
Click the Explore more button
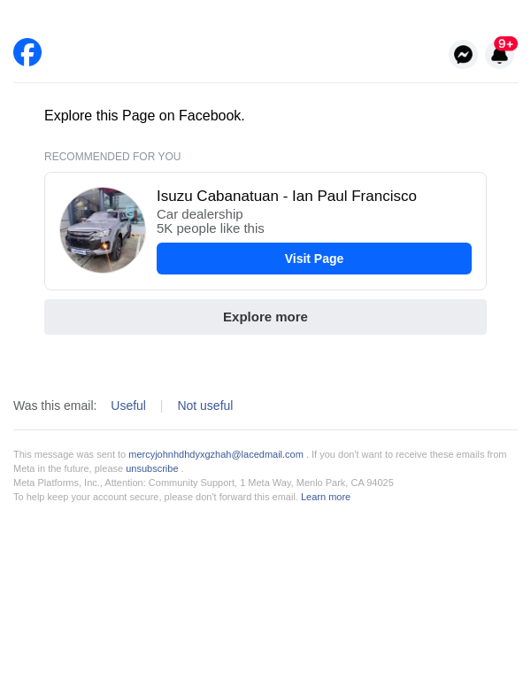[x=265, y=317]
